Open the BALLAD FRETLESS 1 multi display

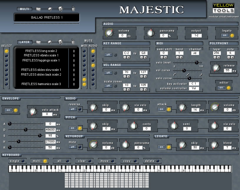click(x=47, y=17)
